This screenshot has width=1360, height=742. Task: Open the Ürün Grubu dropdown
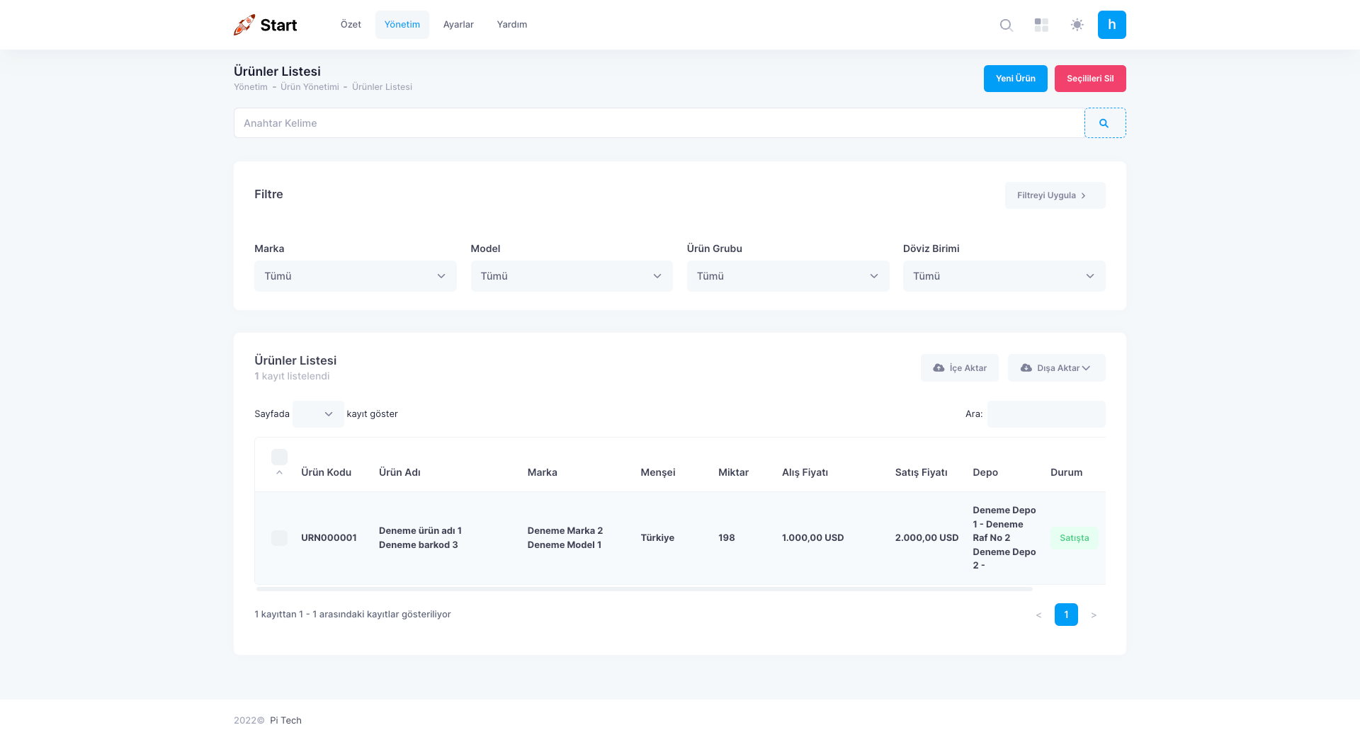click(787, 276)
